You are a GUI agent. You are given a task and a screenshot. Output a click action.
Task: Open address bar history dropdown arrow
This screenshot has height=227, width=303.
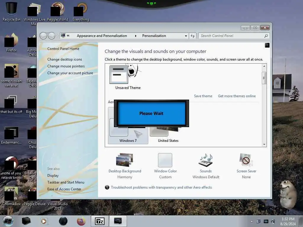tap(186, 36)
